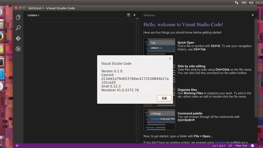263x148 pixels.
Task: Click the red window close button
Action: 16,8
